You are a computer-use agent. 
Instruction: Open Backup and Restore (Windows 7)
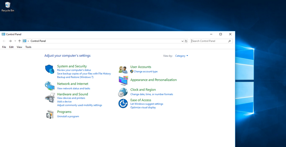point(75,77)
